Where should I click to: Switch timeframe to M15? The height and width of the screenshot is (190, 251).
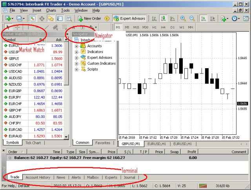point(136,27)
